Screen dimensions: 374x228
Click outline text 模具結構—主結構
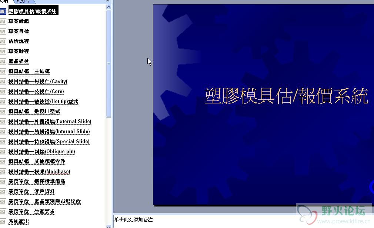[x=29, y=72]
